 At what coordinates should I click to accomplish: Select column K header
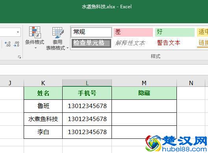tap(43, 83)
